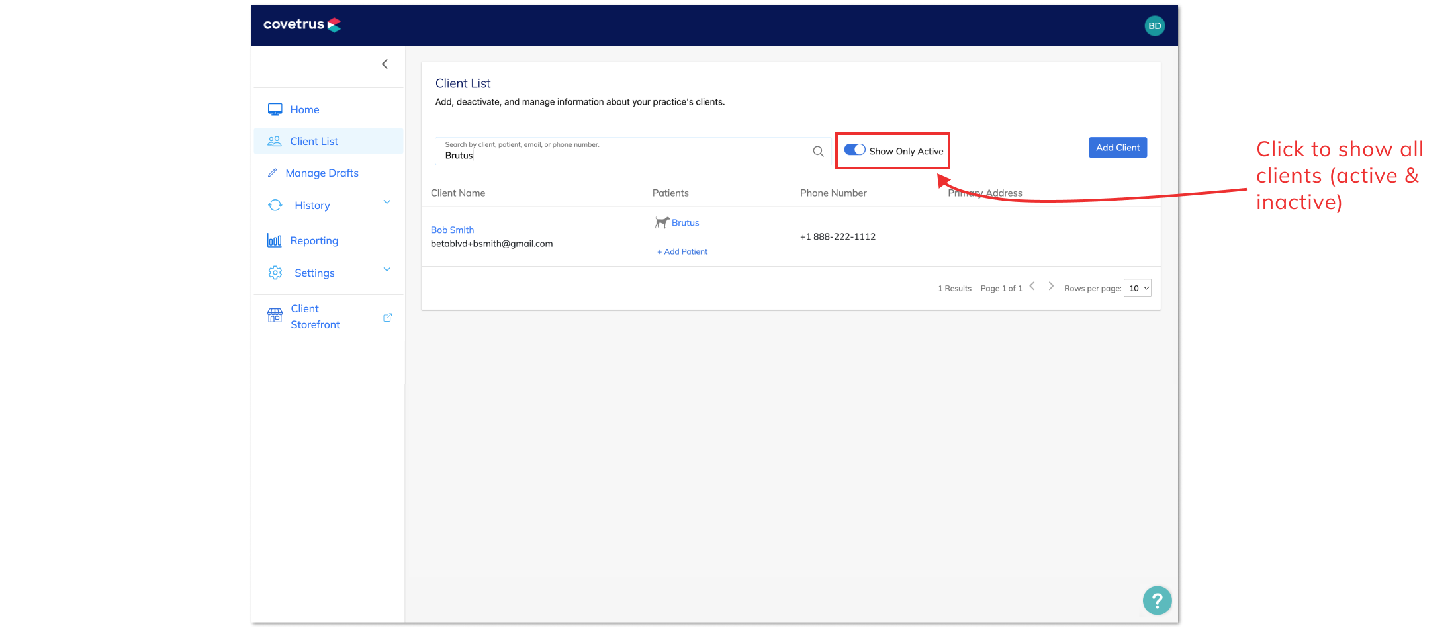Click the Home monitor icon
Viewport: 1456px width, 634px height.
(275, 109)
